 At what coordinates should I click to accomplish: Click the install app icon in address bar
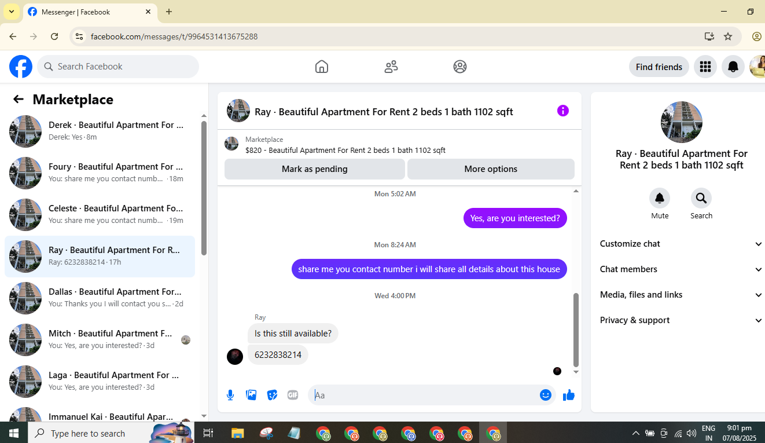coord(709,36)
